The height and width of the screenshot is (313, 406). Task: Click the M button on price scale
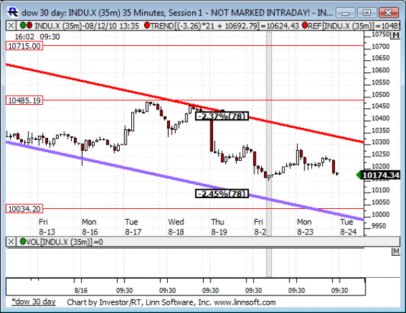click(396, 35)
